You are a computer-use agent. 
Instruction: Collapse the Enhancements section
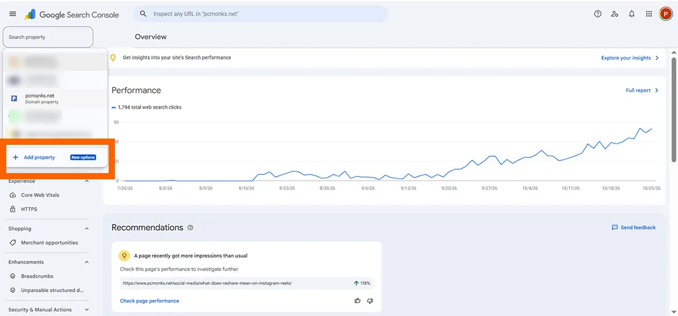pos(87,262)
